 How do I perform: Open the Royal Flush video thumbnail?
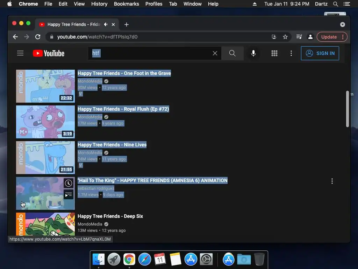pos(45,122)
